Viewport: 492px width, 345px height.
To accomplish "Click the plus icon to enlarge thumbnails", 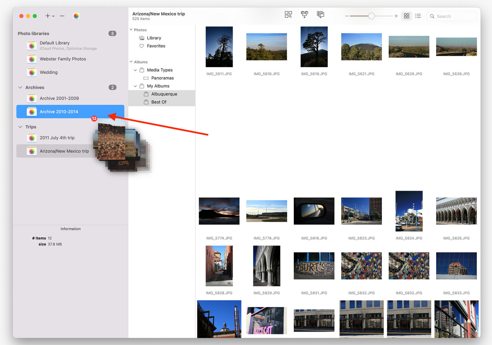I will point(396,16).
